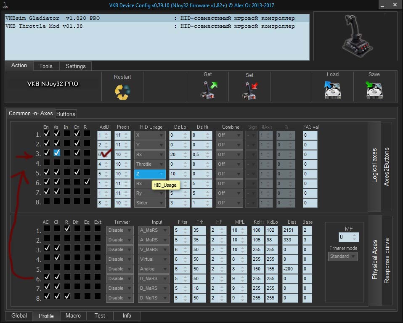
Task: Click Dz Hi field showing 0,5
Action: pos(202,155)
